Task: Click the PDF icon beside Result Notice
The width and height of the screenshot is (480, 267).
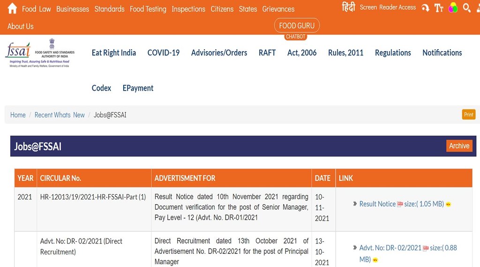Action: 400,204
